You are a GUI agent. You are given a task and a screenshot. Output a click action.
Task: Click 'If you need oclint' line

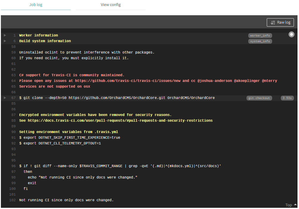pos(74,58)
